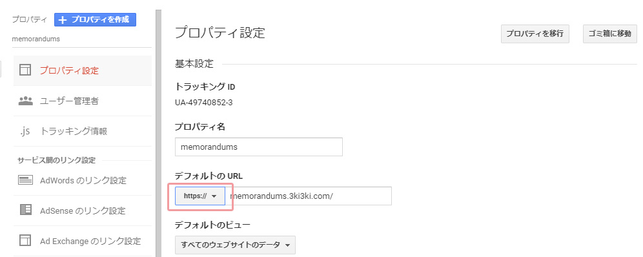643x257 pixels.
Task: Select ユーザー管理者 in the sidebar
Action: click(83, 101)
